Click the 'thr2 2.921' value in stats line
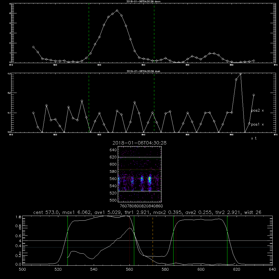279x279 pixels. (229, 212)
